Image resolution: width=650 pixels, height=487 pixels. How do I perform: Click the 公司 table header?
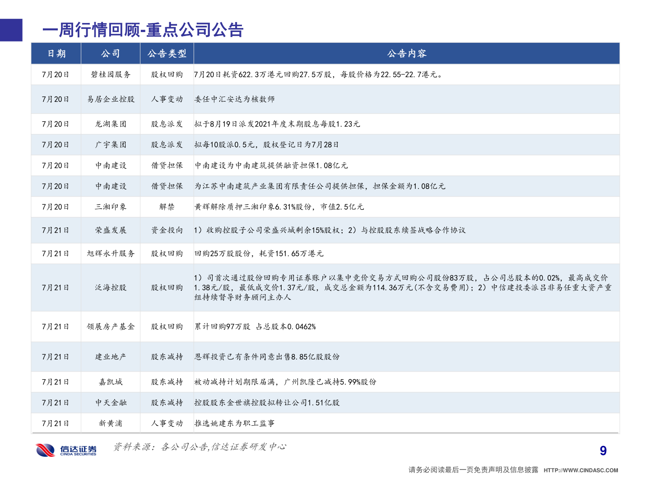[110, 53]
